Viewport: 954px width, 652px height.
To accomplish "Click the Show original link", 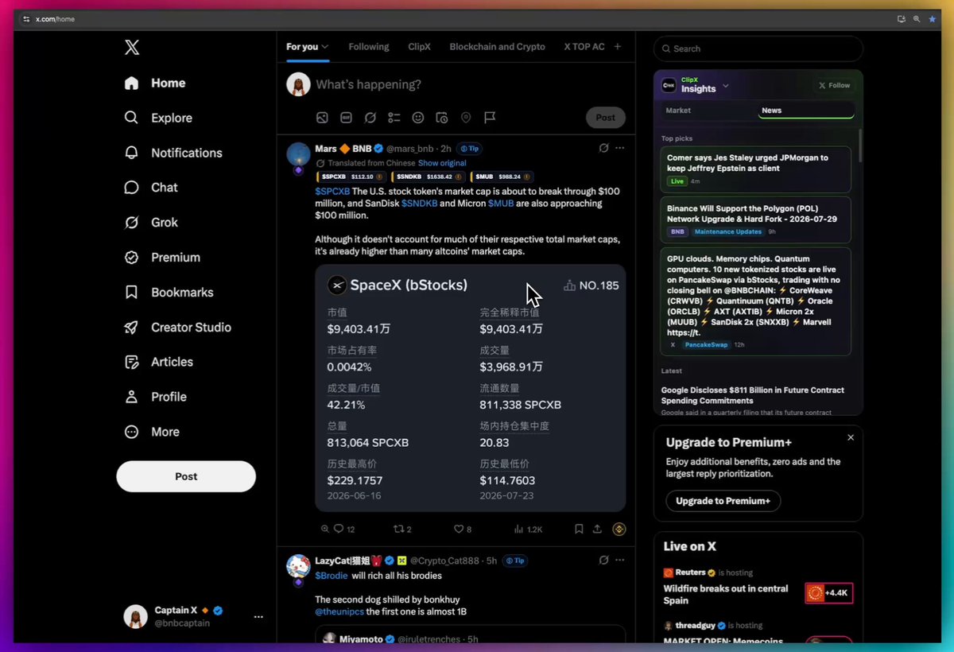I will tap(442, 163).
